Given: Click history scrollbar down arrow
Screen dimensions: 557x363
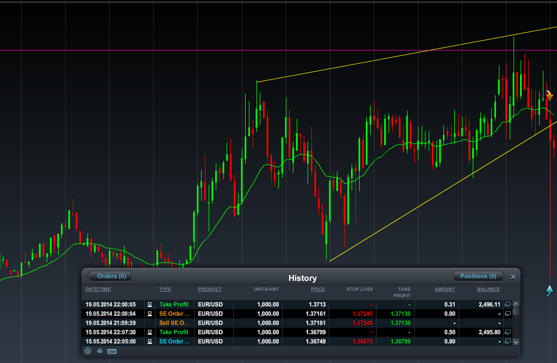Looking at the screenshot, I should [x=516, y=342].
